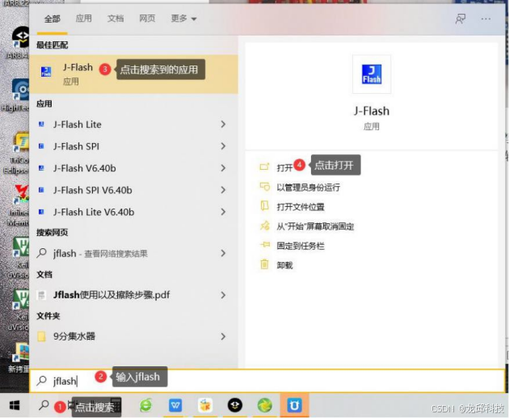This screenshot has height=418, width=509.
Task: Expand J-Flash SPI result arrow
Action: 223,146
